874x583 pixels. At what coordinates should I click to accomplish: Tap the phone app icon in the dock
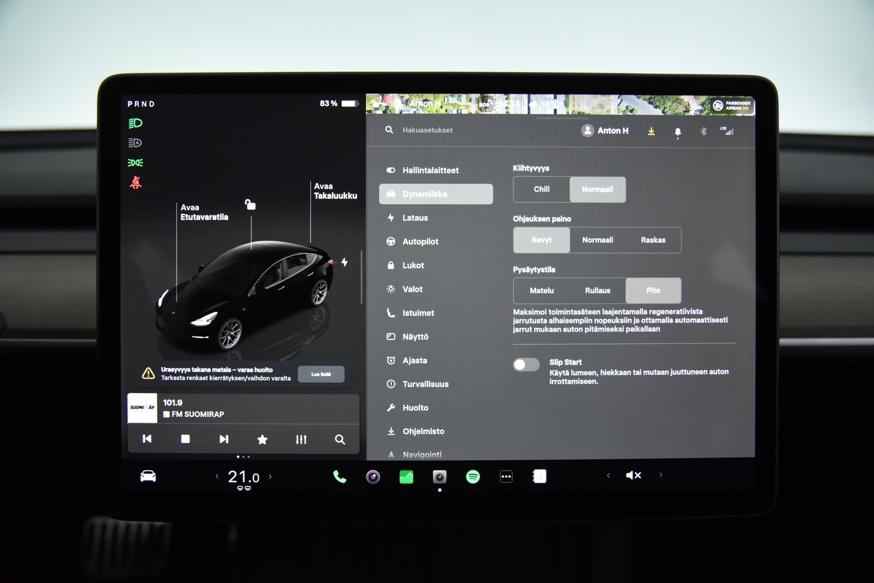point(339,477)
